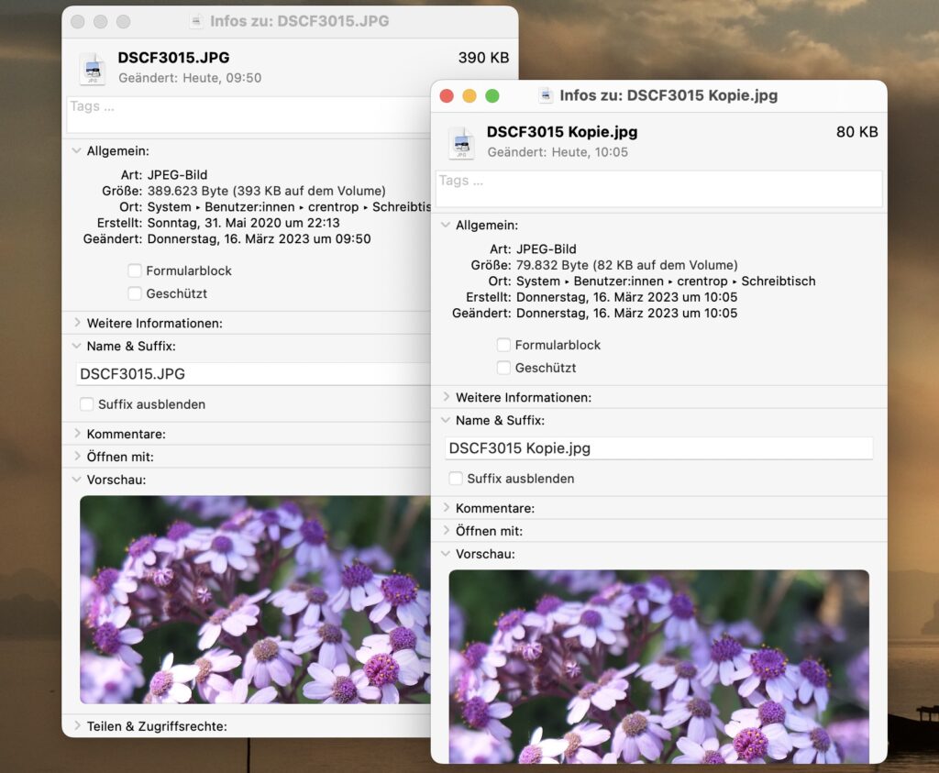Image resolution: width=939 pixels, height=773 pixels.
Task: Click bold filename DSCF3015 Kopie.jpg in header
Action: coord(562,132)
